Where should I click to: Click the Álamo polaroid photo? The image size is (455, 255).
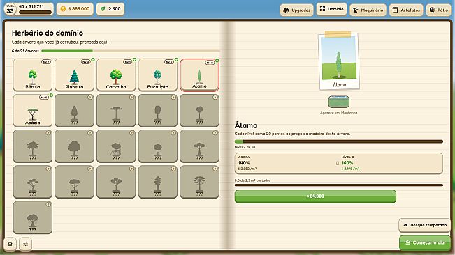[x=339, y=61]
